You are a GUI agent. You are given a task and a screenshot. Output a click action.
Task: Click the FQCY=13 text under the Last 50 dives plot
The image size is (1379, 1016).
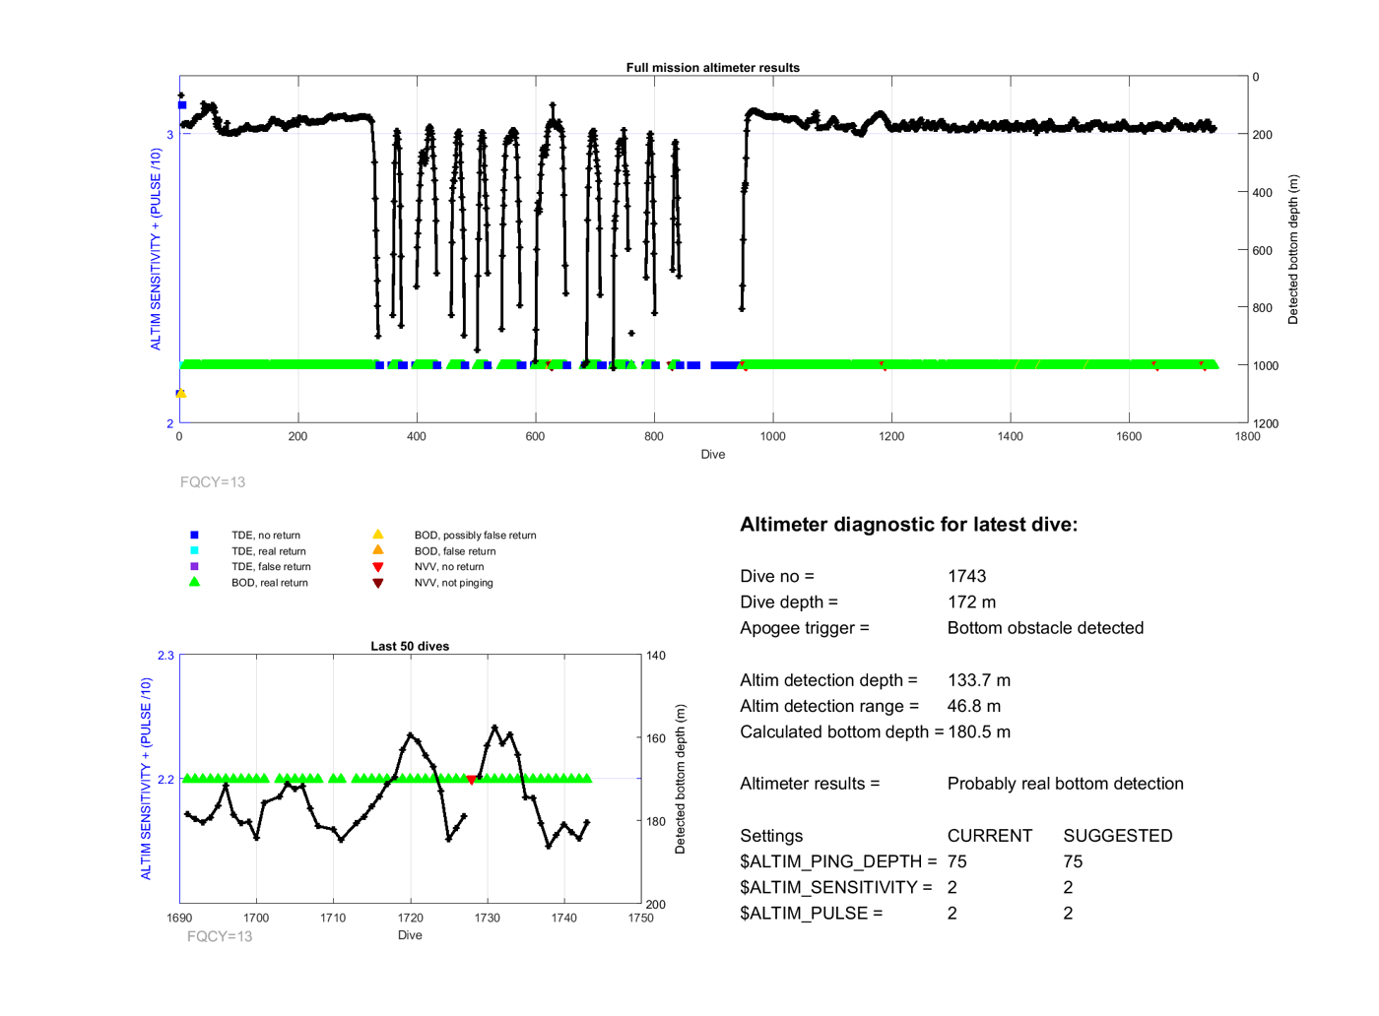(x=220, y=936)
